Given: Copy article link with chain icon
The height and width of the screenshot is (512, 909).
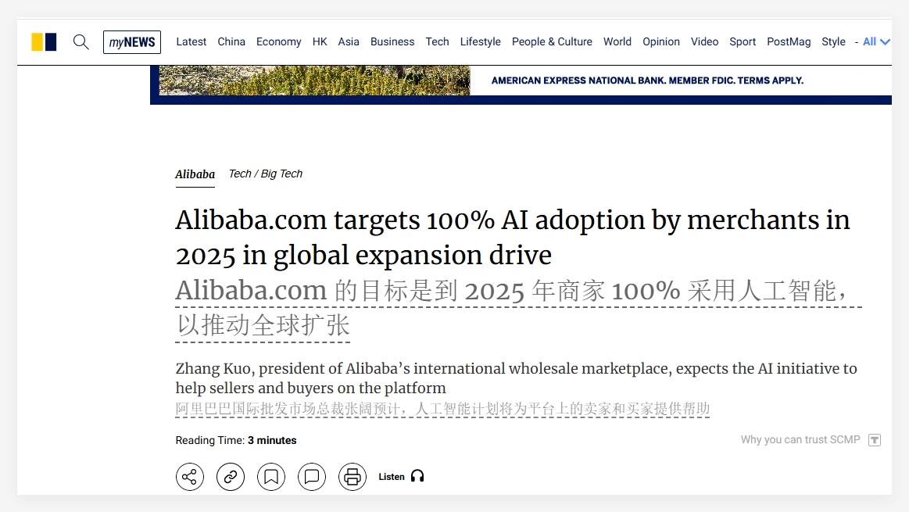Looking at the screenshot, I should point(231,477).
